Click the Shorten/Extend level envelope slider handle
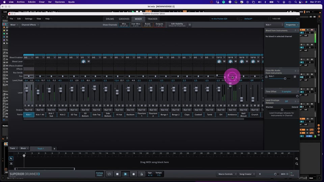The width and height of the screenshot is (324, 182). point(282,110)
